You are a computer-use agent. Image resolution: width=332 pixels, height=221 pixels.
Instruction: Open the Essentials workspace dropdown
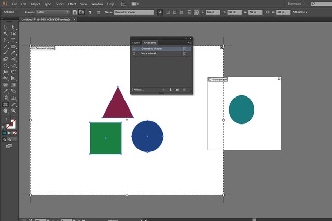296,4
